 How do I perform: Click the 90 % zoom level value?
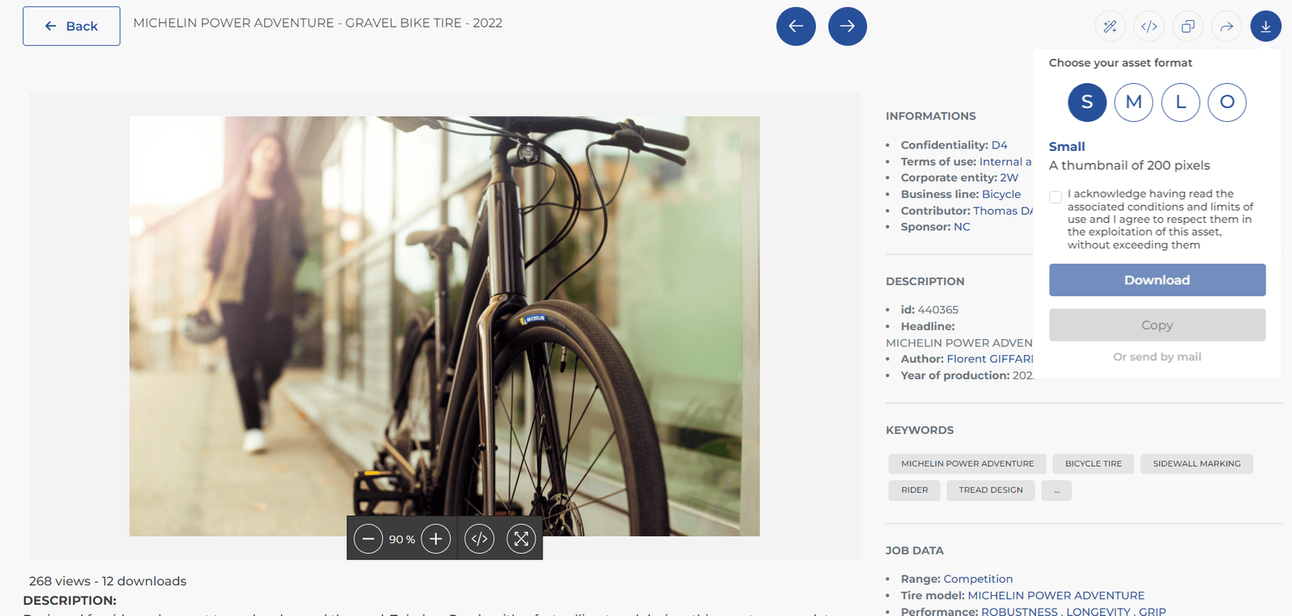pos(402,539)
